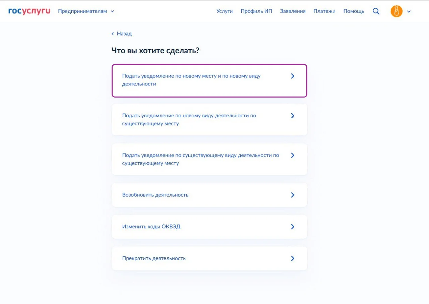The height and width of the screenshot is (304, 429).
Task: Click arrow icon on Изменить коды ОКВЭД card
Action: [293, 227]
